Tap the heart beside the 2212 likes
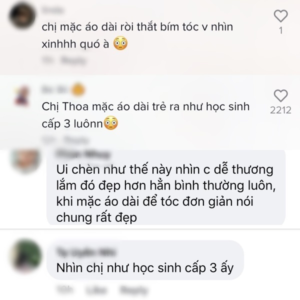This screenshot has height=300, width=300. [280, 95]
